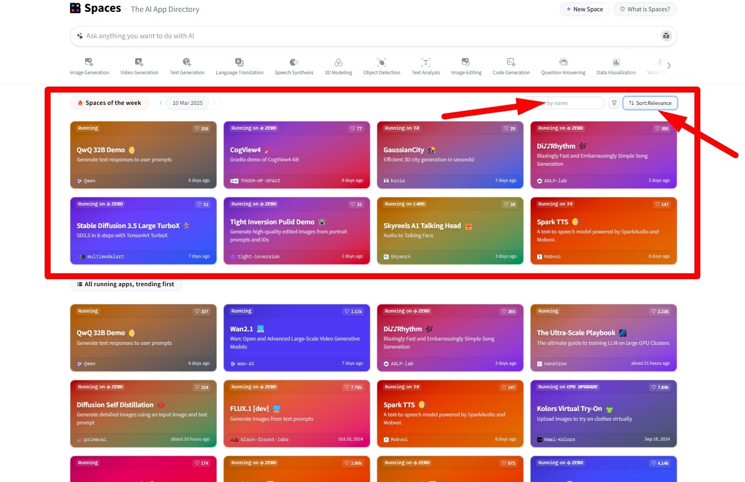This screenshot has height=482, width=745.
Task: Choose the 3D Modeling category
Action: coord(338,66)
